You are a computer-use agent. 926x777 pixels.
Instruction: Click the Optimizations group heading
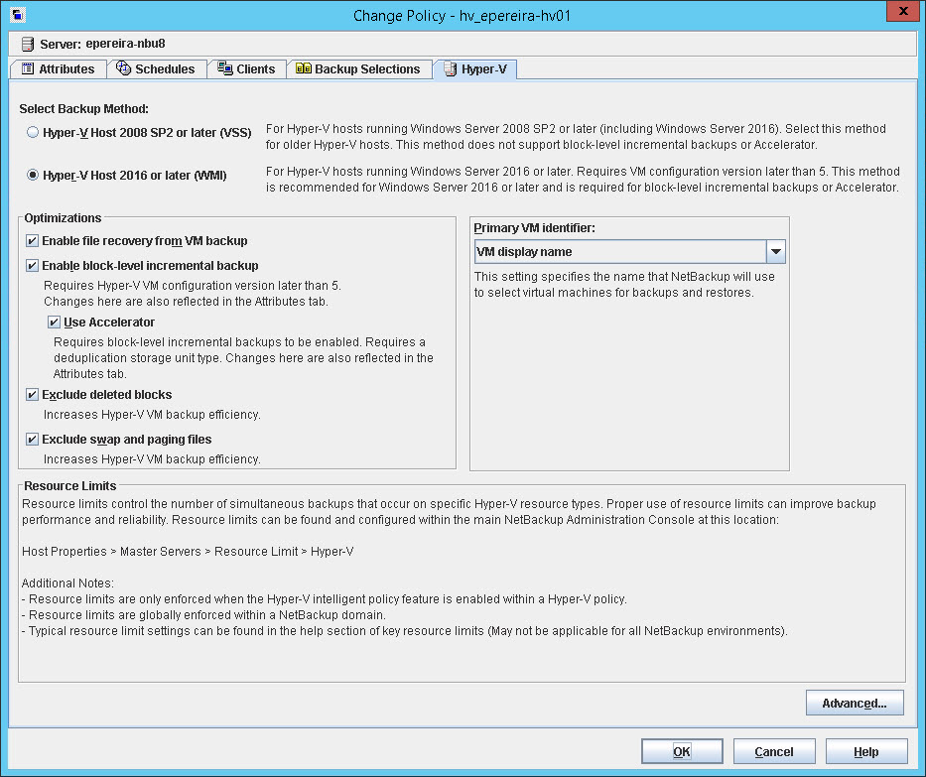63,218
